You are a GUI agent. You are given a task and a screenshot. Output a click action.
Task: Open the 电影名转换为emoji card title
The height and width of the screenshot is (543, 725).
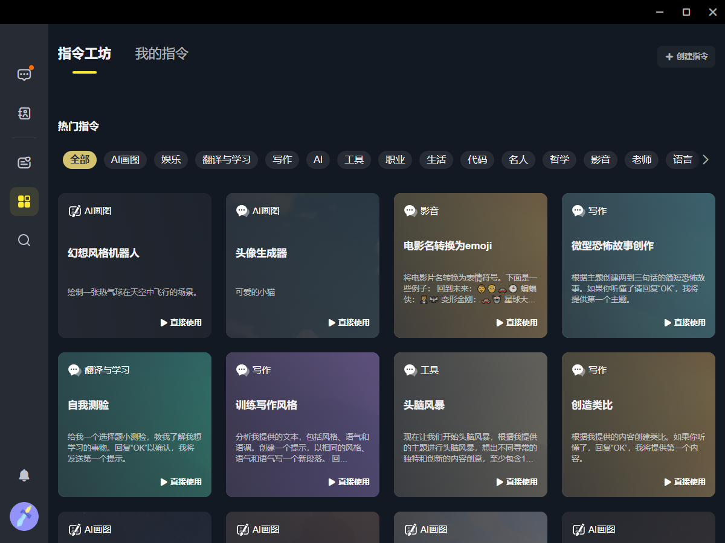[448, 246]
